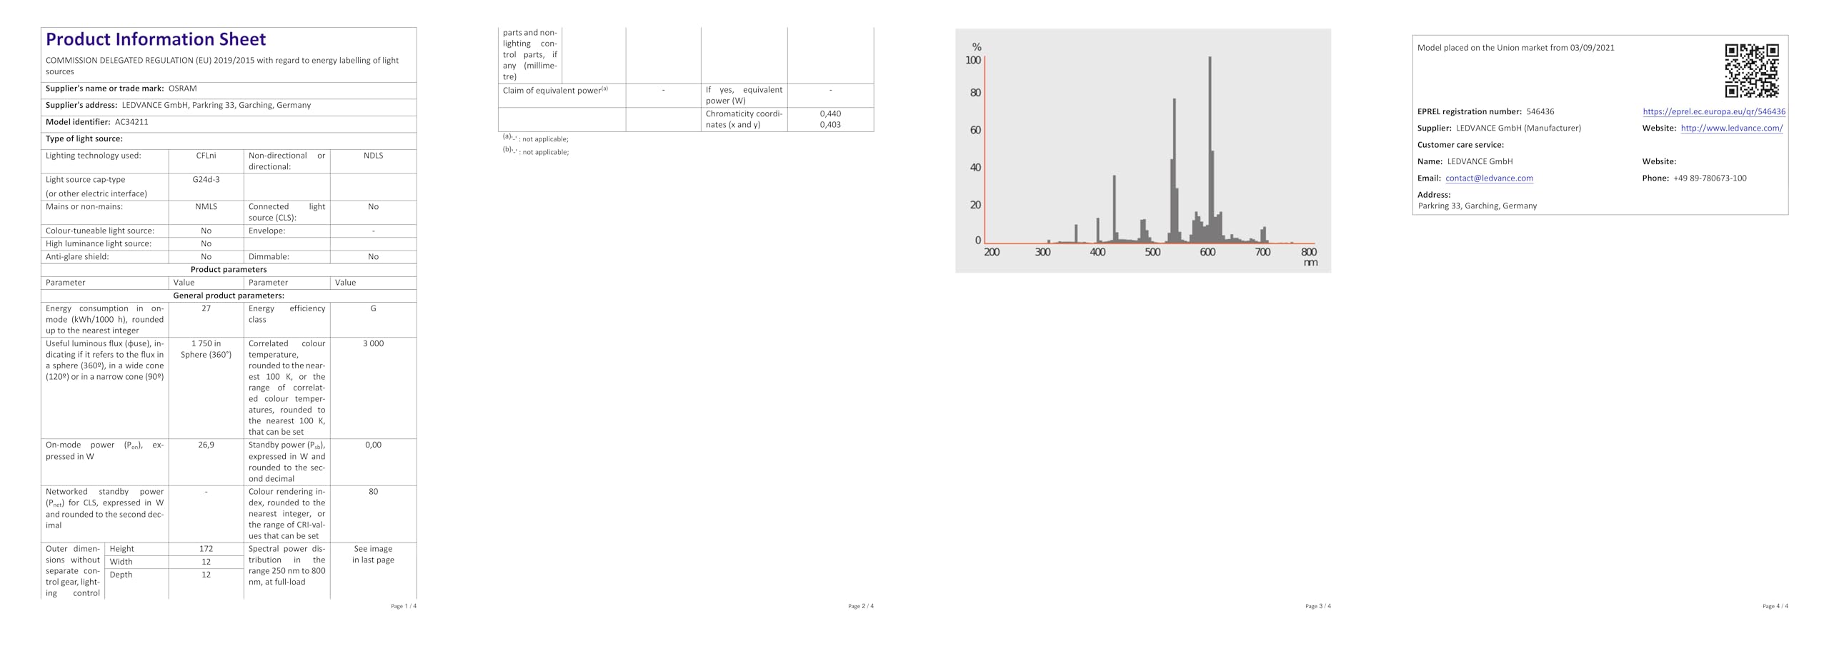Click the "Claim of equivalent power" label

555,91
